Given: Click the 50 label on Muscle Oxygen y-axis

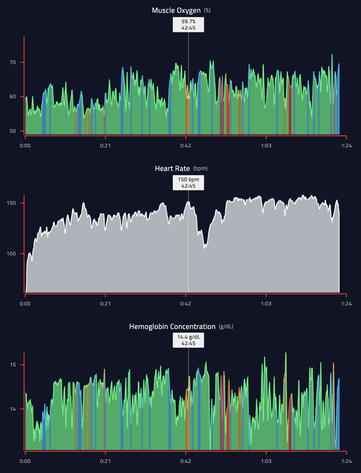Looking at the screenshot, I should pyautogui.click(x=13, y=131).
